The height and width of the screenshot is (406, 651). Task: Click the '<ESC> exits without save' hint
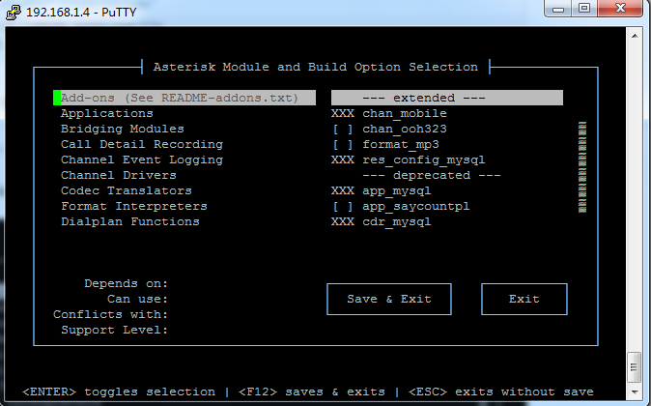click(500, 391)
